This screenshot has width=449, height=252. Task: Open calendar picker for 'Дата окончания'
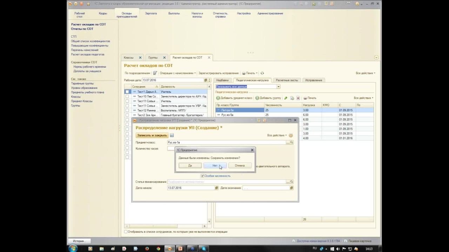click(291, 188)
